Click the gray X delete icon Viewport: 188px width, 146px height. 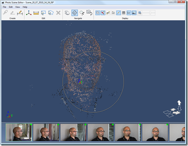click(58, 13)
